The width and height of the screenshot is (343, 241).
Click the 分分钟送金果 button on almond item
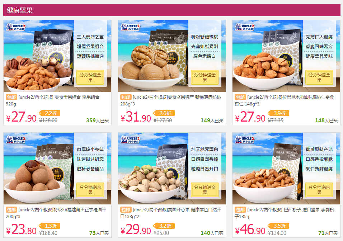319,77
